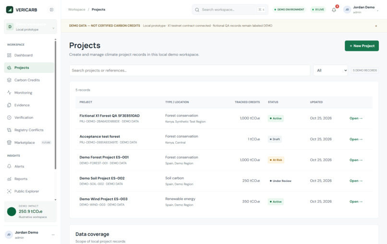The height and width of the screenshot is (244, 387).
Task: Open Registry Conflicts page
Action: tap(29, 130)
